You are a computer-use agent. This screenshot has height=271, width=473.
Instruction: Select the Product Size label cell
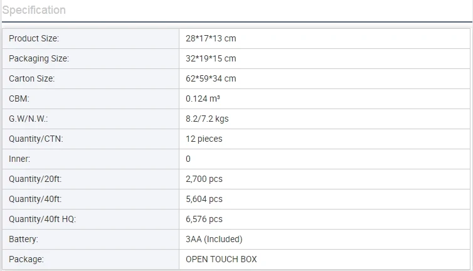click(x=34, y=38)
